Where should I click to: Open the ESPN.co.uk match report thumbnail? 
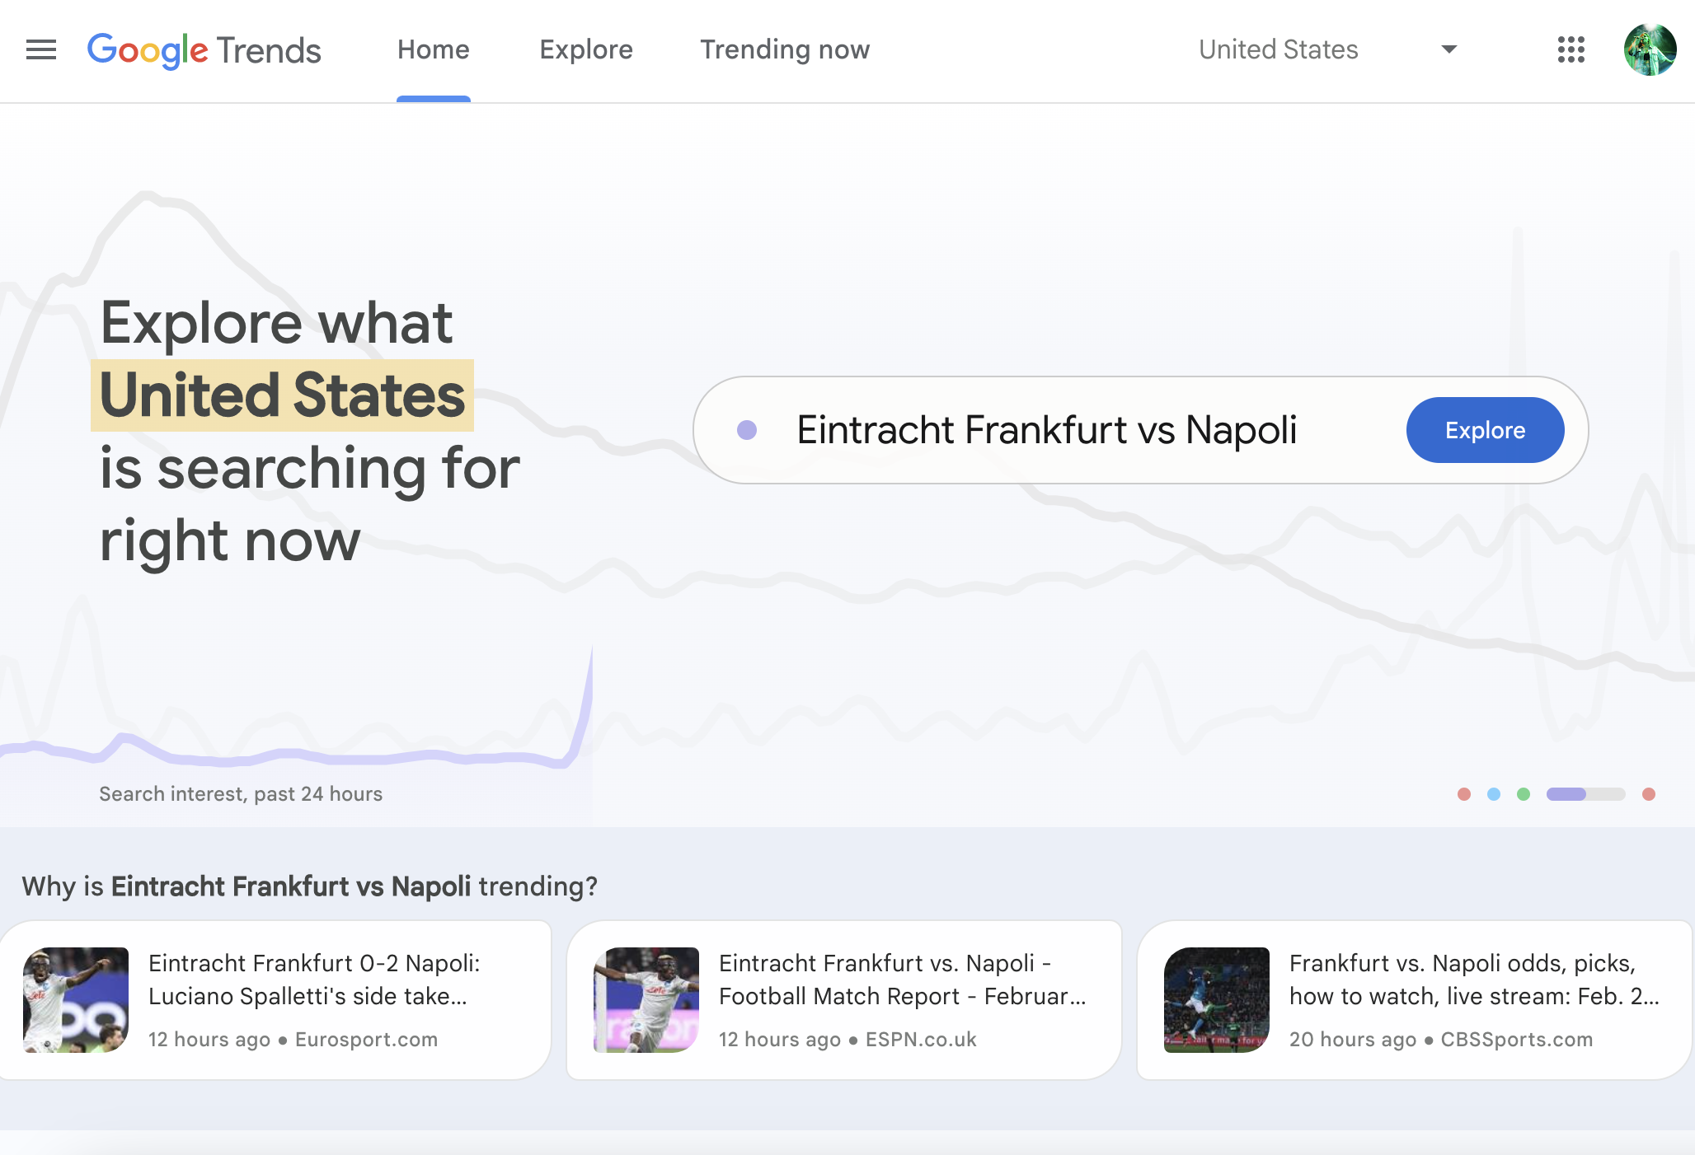646,1000
